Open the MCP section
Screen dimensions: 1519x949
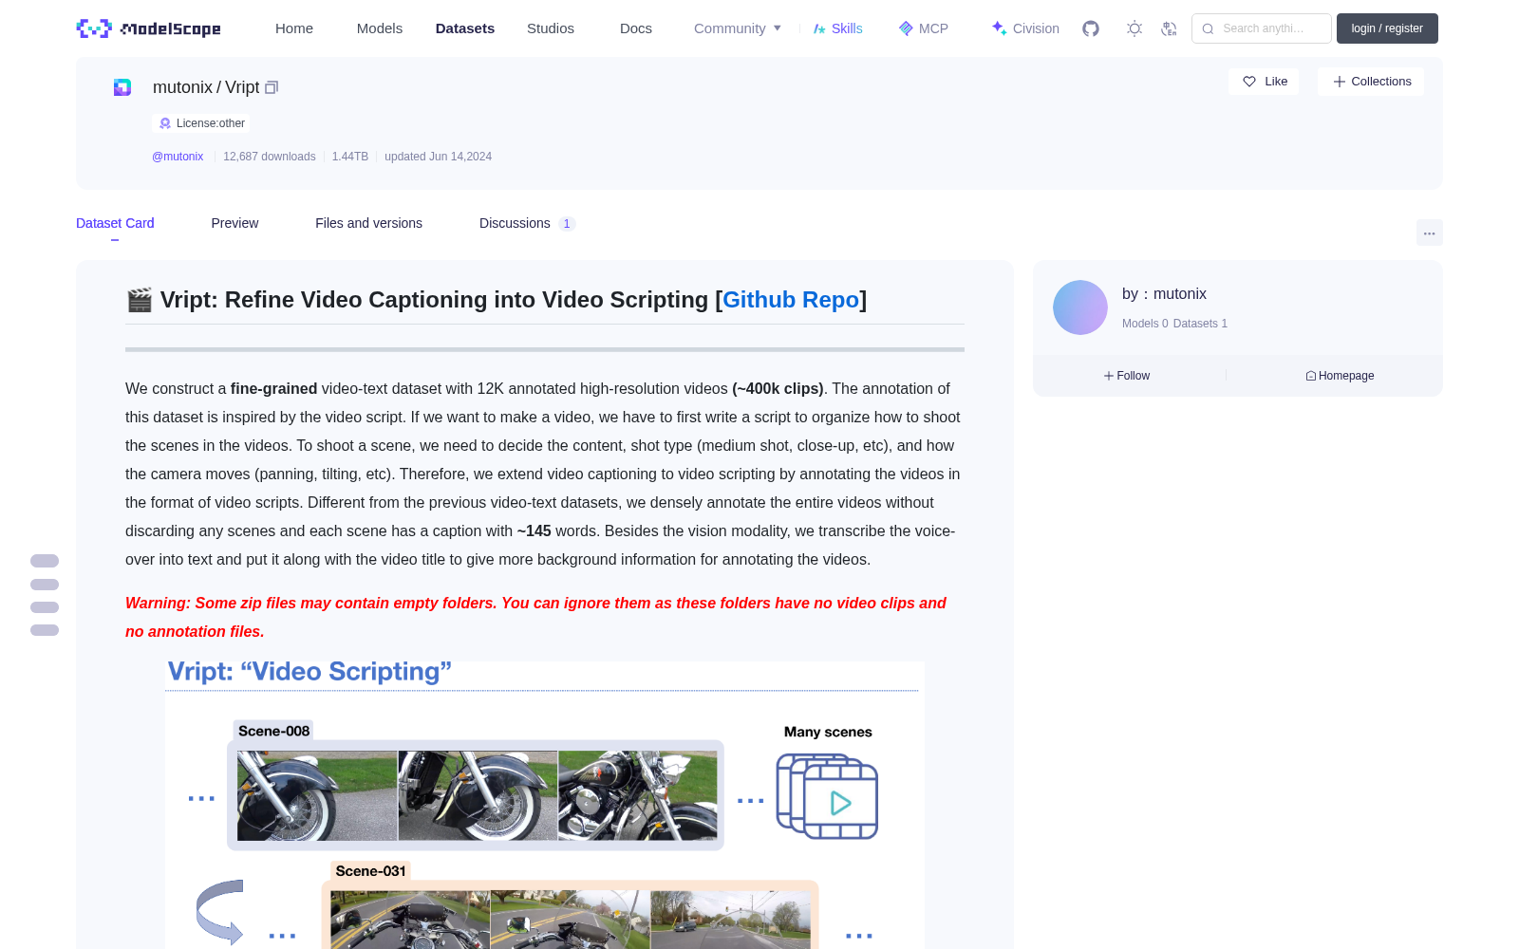924,28
